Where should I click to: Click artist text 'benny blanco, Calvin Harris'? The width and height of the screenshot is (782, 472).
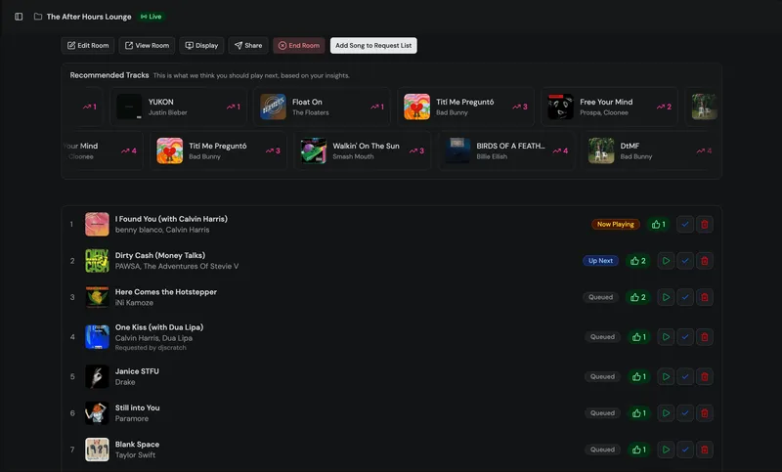coord(162,230)
